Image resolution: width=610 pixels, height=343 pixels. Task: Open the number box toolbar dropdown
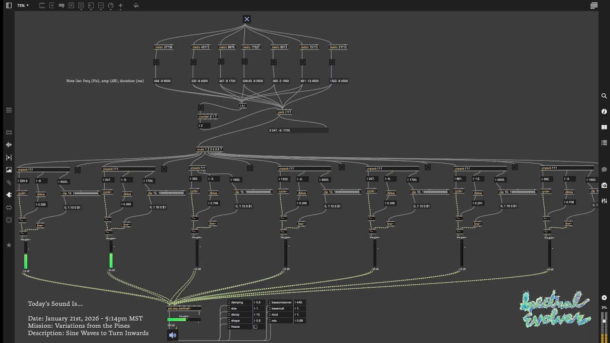[x=91, y=6]
